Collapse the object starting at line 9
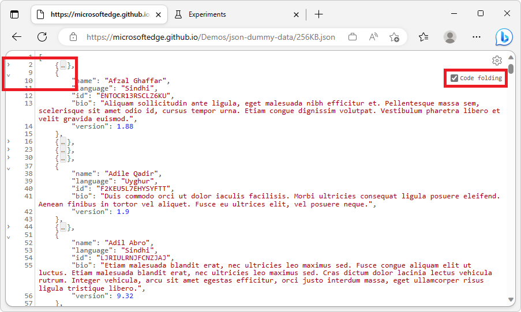The width and height of the screenshot is (521, 312). click(9, 75)
